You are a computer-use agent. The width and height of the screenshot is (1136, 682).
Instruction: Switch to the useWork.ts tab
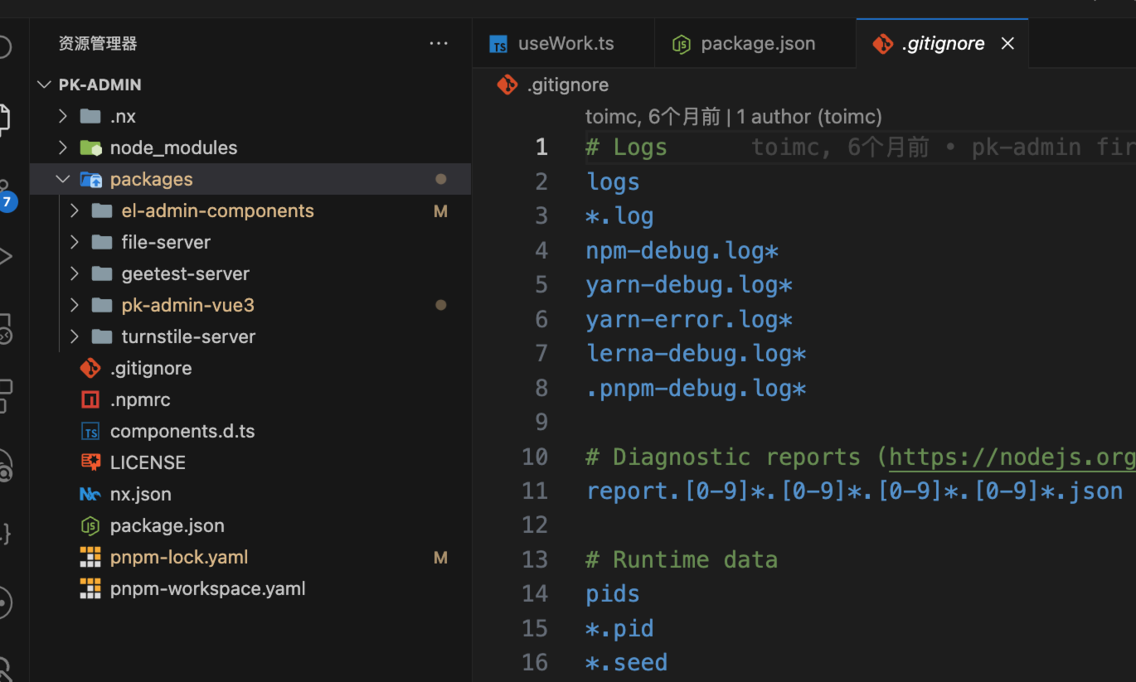565,44
